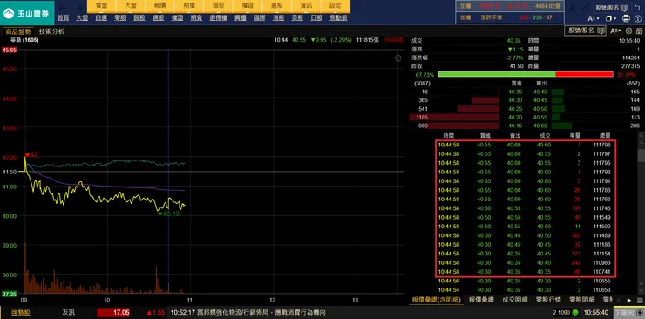Click the 國際 link

coord(259,18)
